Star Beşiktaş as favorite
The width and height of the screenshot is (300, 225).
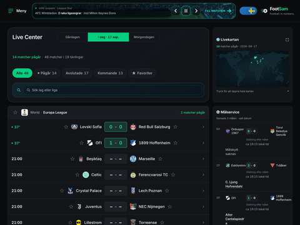click(72, 159)
